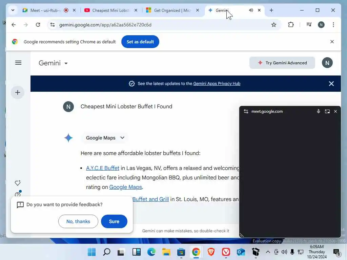Dismiss the Chrome default browser bar
347x260 pixels.
pos(332,42)
